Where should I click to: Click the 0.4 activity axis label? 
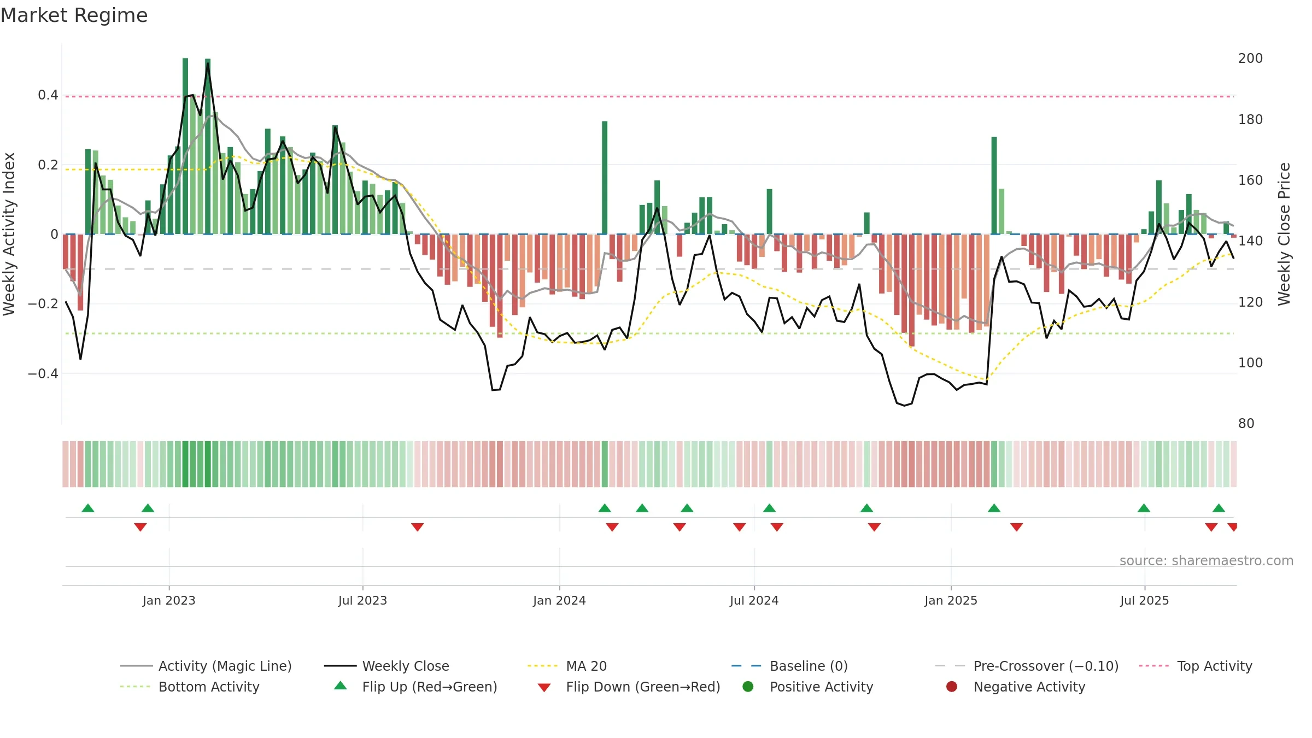pos(48,95)
